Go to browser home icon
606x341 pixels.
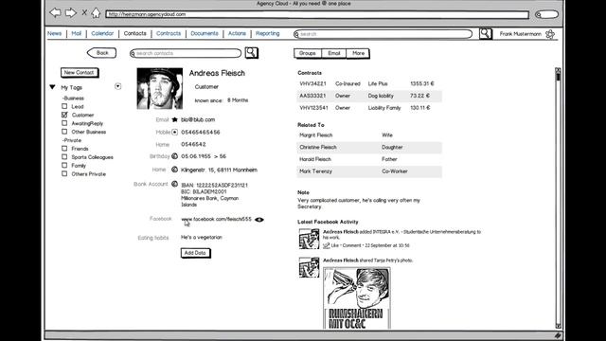[96, 12]
